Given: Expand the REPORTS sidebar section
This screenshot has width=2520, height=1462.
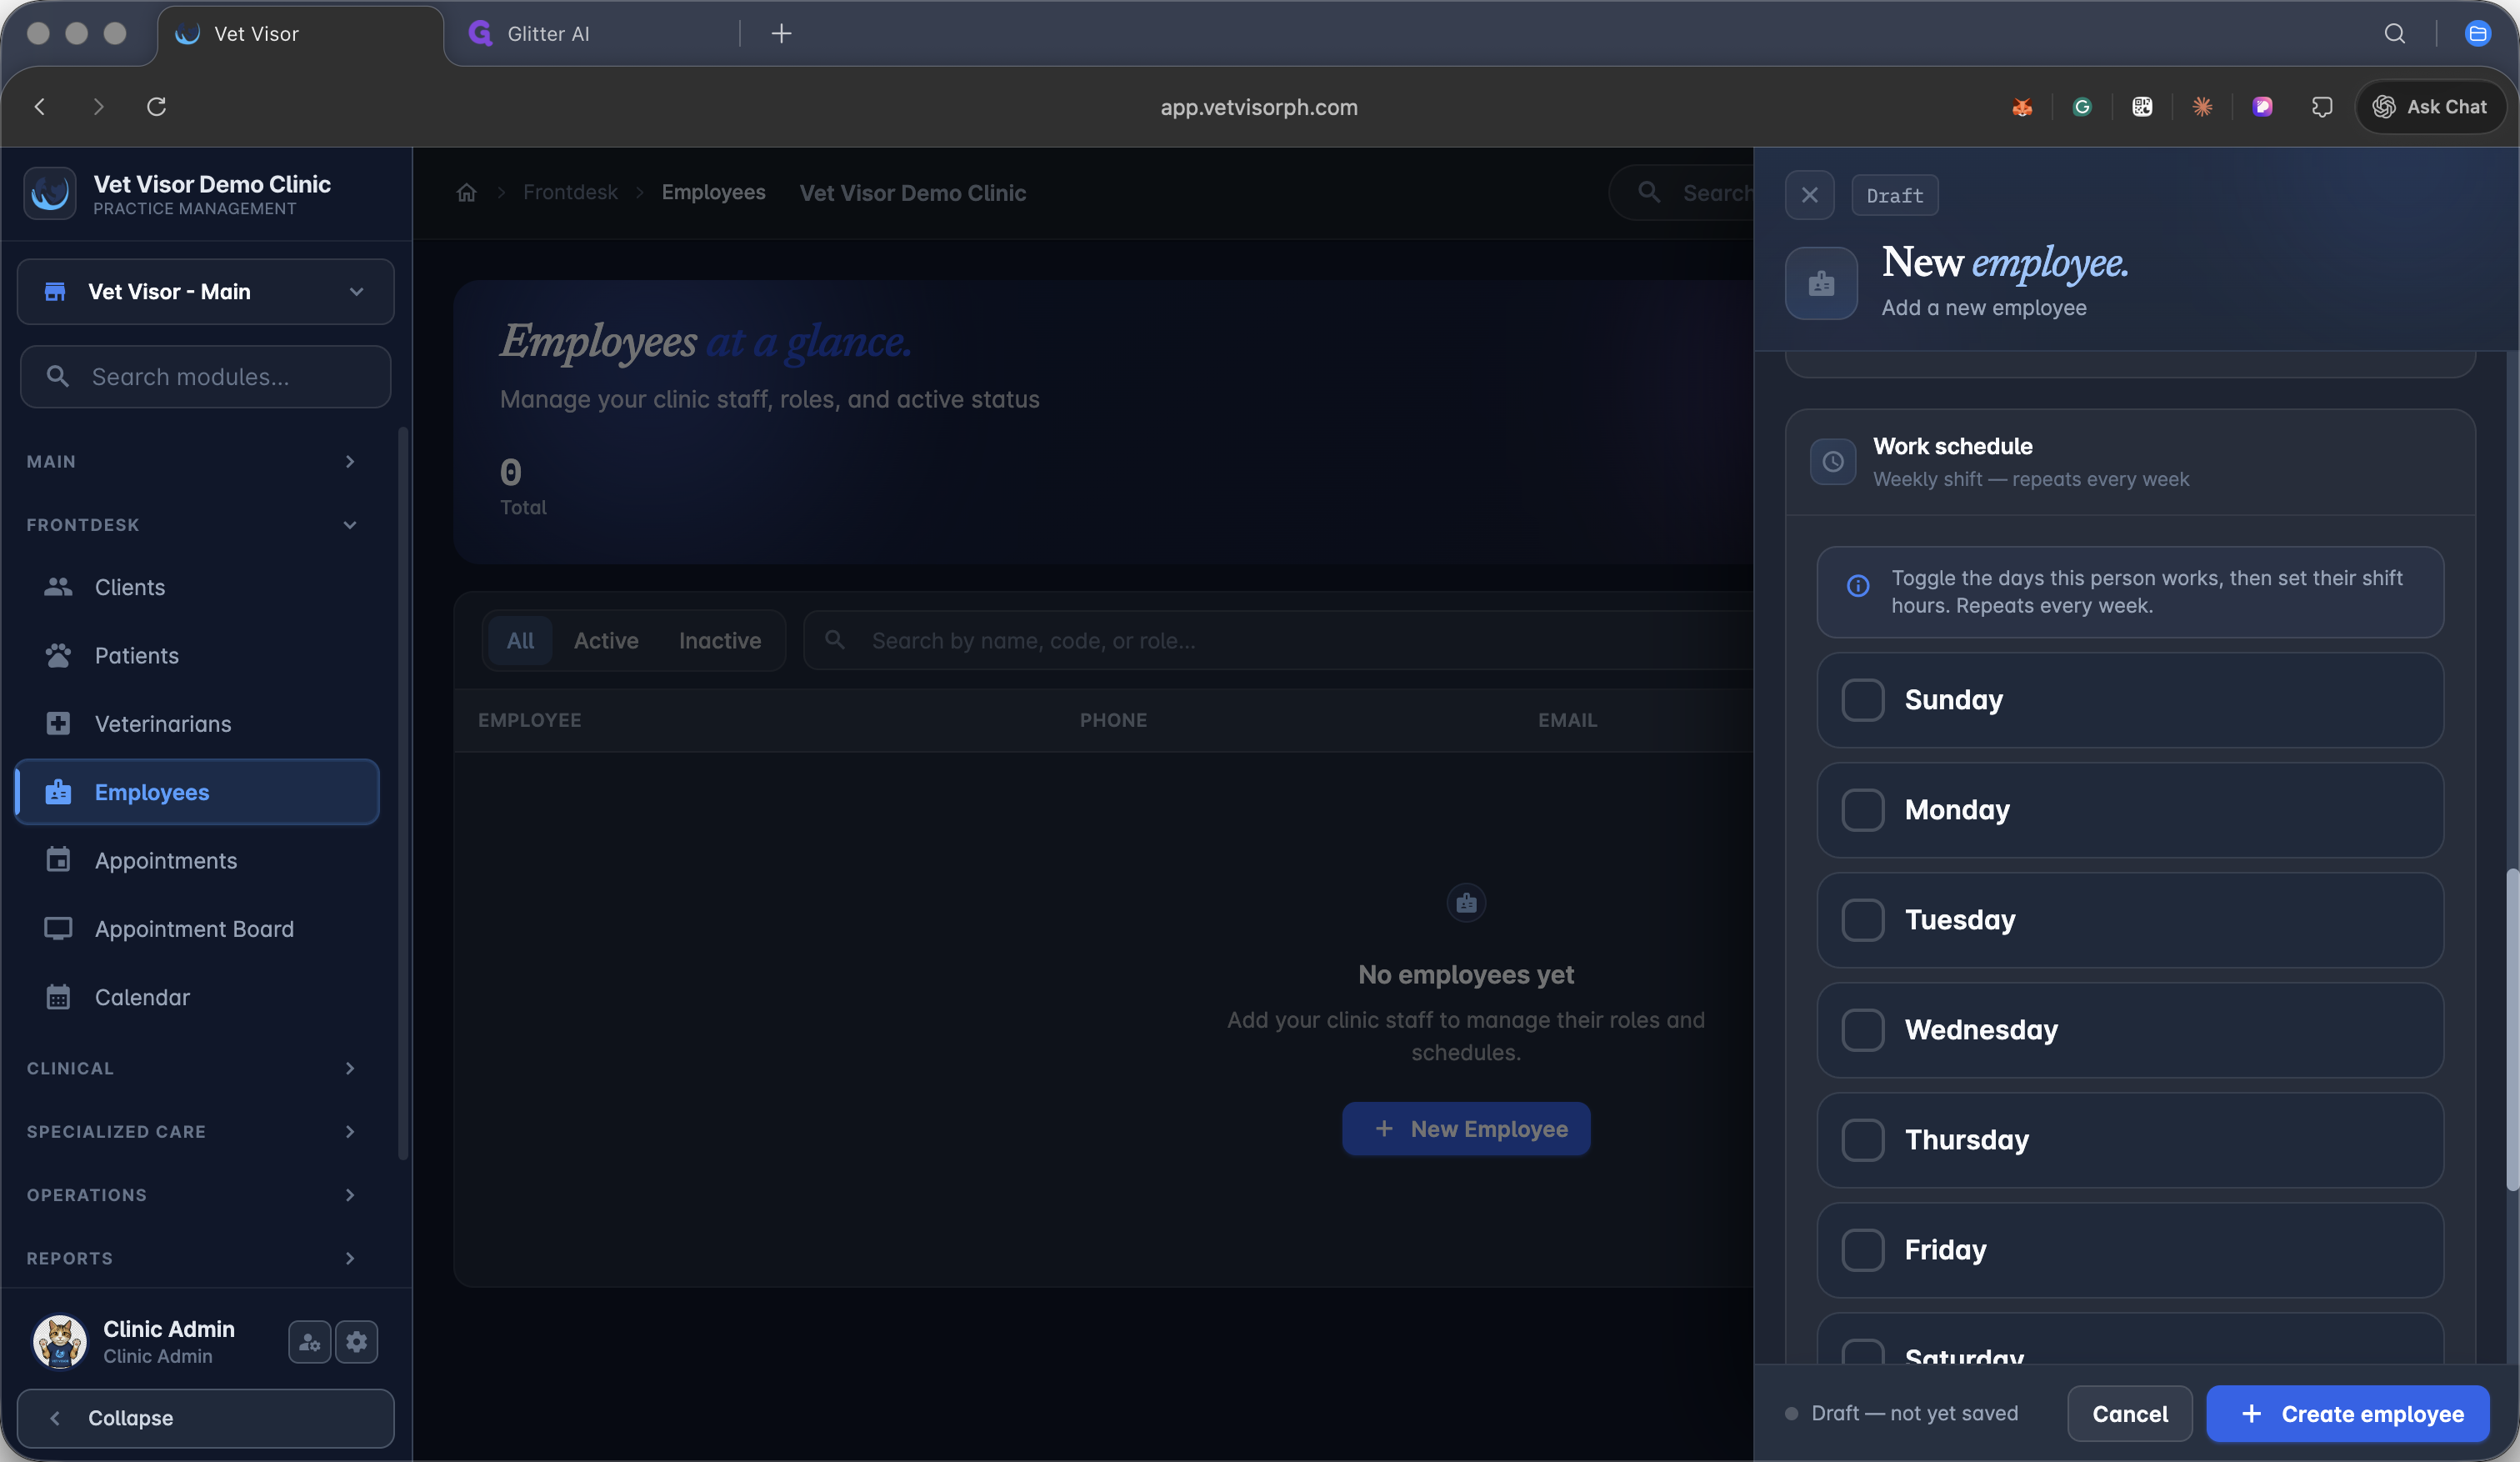Looking at the screenshot, I should (x=192, y=1258).
